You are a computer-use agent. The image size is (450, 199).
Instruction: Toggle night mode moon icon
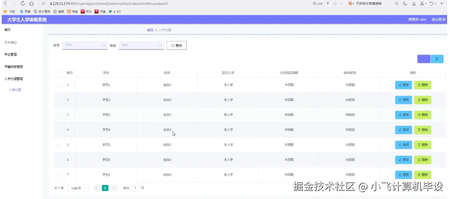405,4
